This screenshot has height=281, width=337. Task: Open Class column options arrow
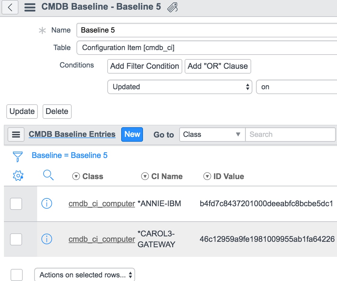point(76,176)
